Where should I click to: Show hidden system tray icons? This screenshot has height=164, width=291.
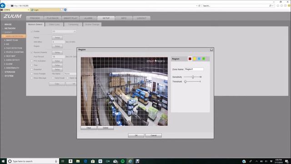[x=256, y=161]
